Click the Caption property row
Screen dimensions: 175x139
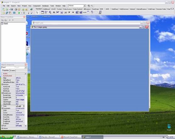tap(13, 100)
